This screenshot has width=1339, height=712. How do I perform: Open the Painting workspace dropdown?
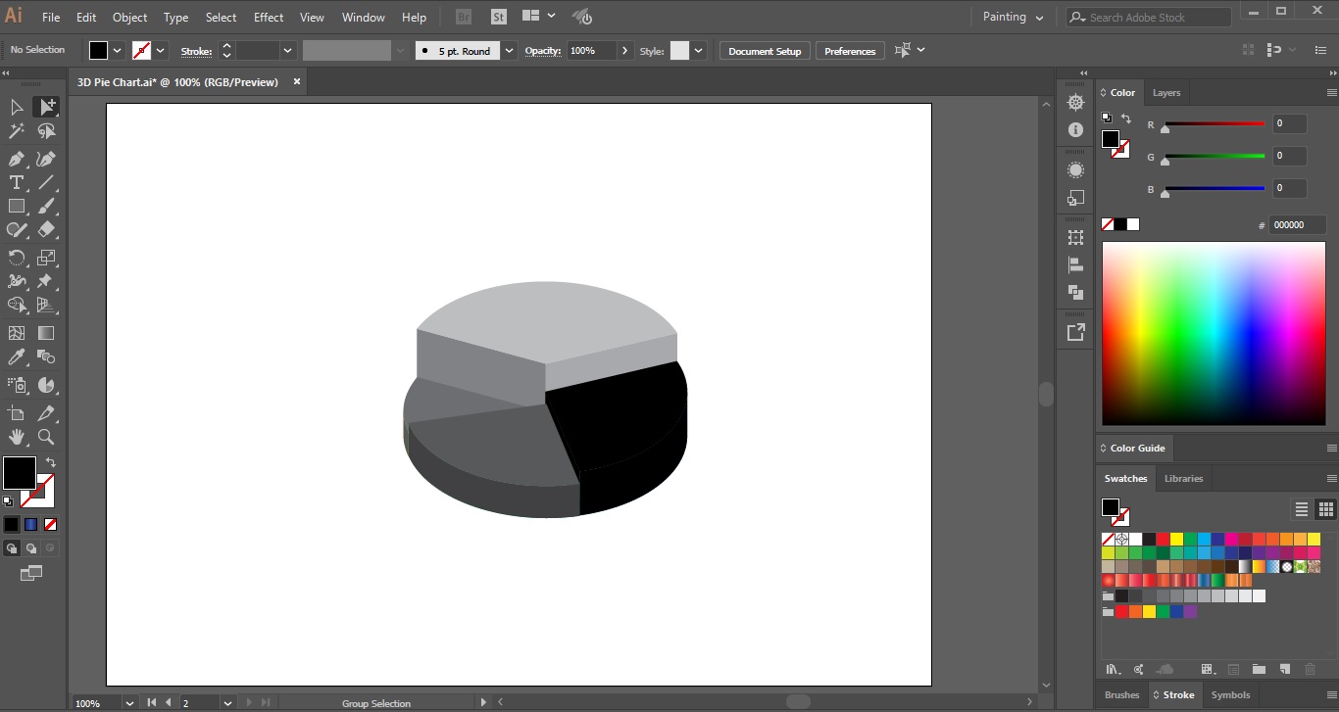click(x=1013, y=17)
